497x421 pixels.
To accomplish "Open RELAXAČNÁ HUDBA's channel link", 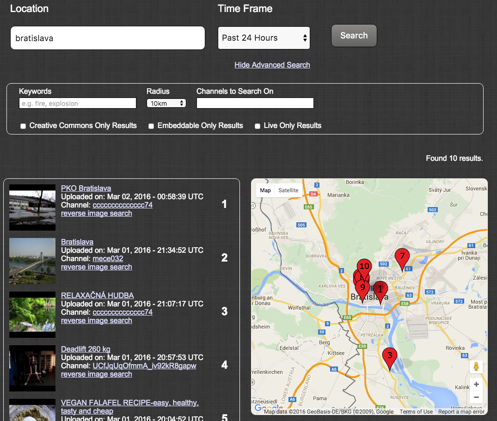I will (x=123, y=312).
